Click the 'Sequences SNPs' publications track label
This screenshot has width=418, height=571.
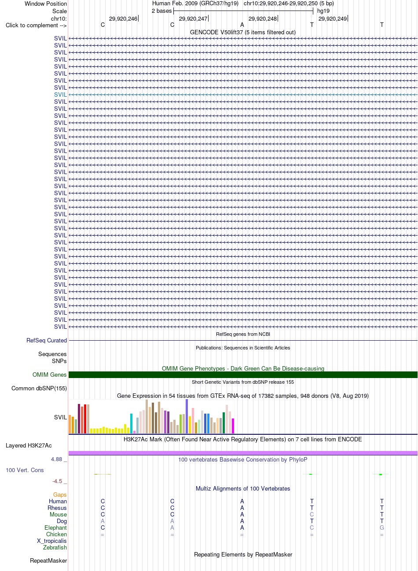pos(52,358)
